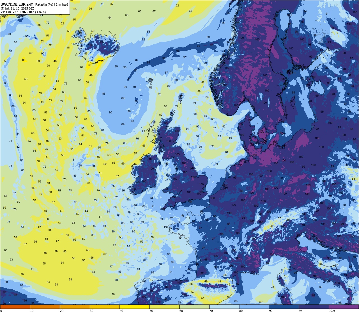
Task: Click the dark blue 90–95 legend swatch
Action: (284, 307)
